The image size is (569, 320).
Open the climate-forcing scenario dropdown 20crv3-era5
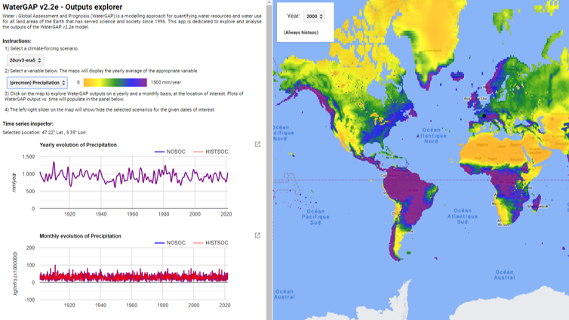click(x=25, y=60)
